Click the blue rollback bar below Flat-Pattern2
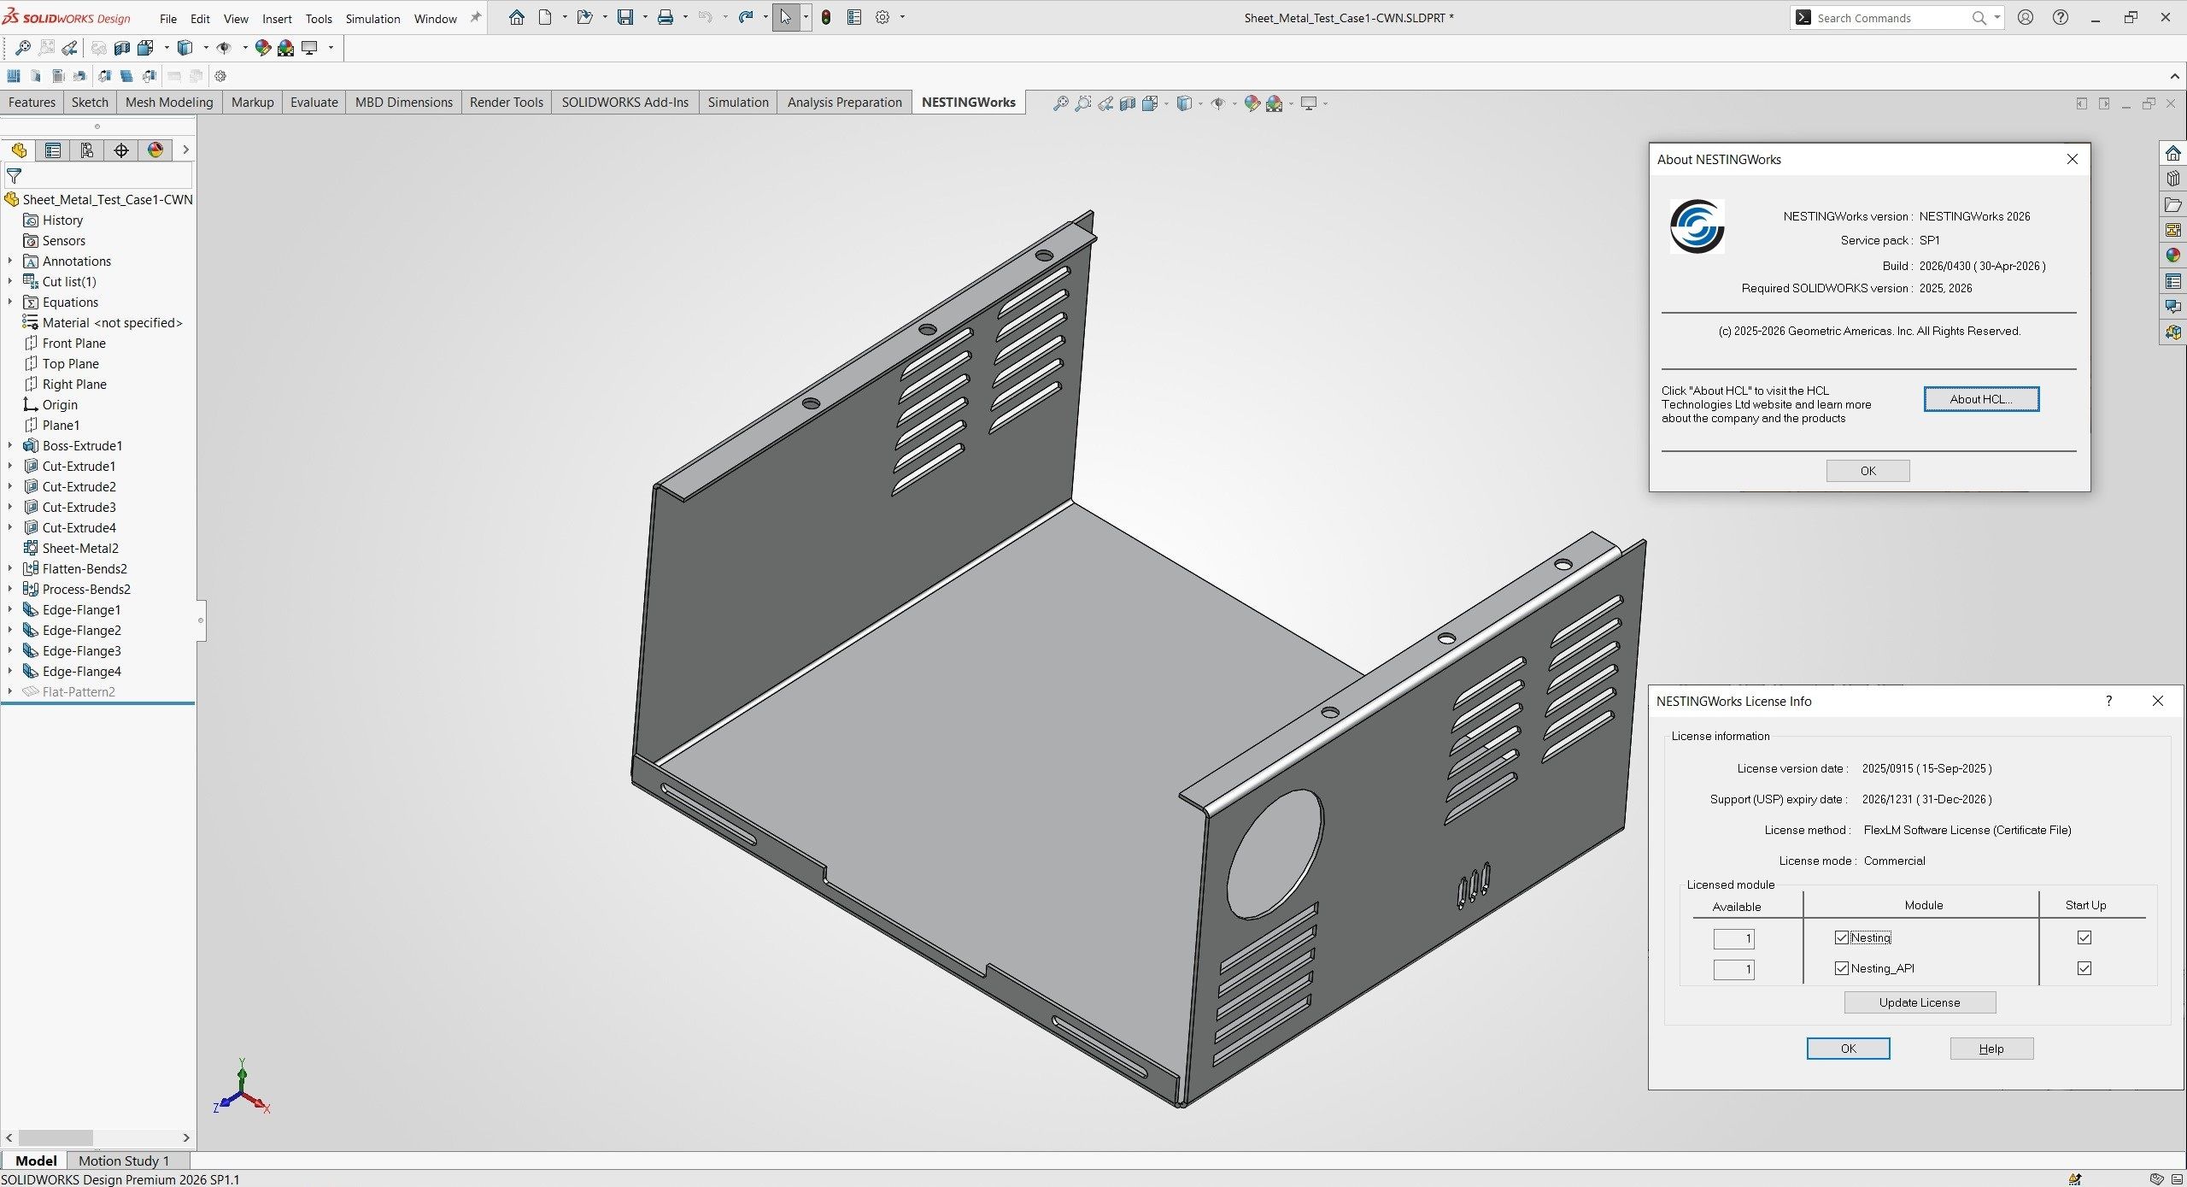 [98, 704]
